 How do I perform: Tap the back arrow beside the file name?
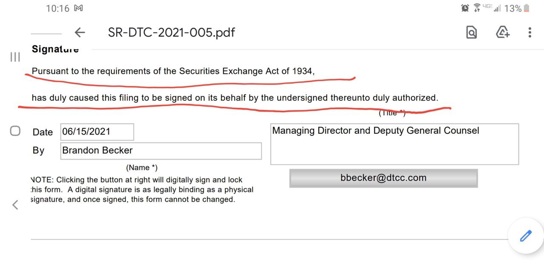click(80, 33)
